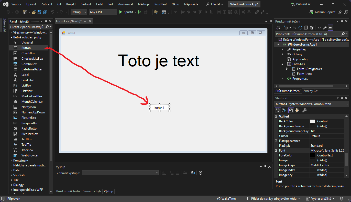Start without debugging using outlined play icon

coord(139,12)
